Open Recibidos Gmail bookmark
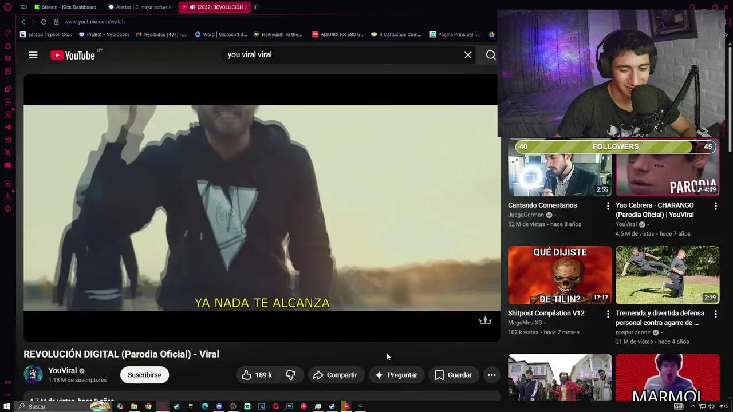This screenshot has width=733, height=412. [161, 34]
